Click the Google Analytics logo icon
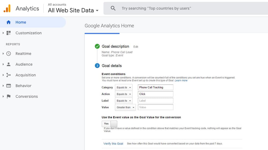 point(7,8)
